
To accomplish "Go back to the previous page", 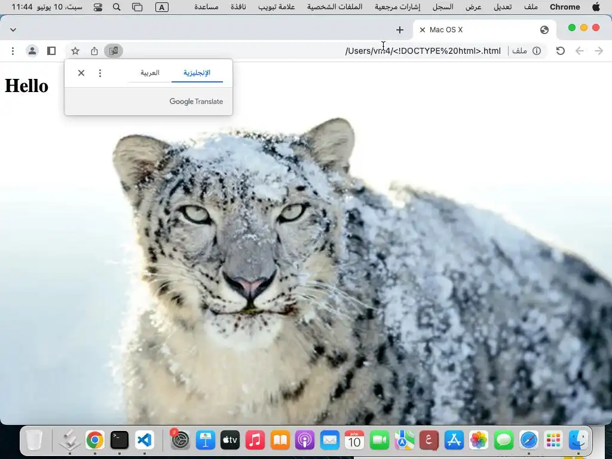I will [580, 51].
